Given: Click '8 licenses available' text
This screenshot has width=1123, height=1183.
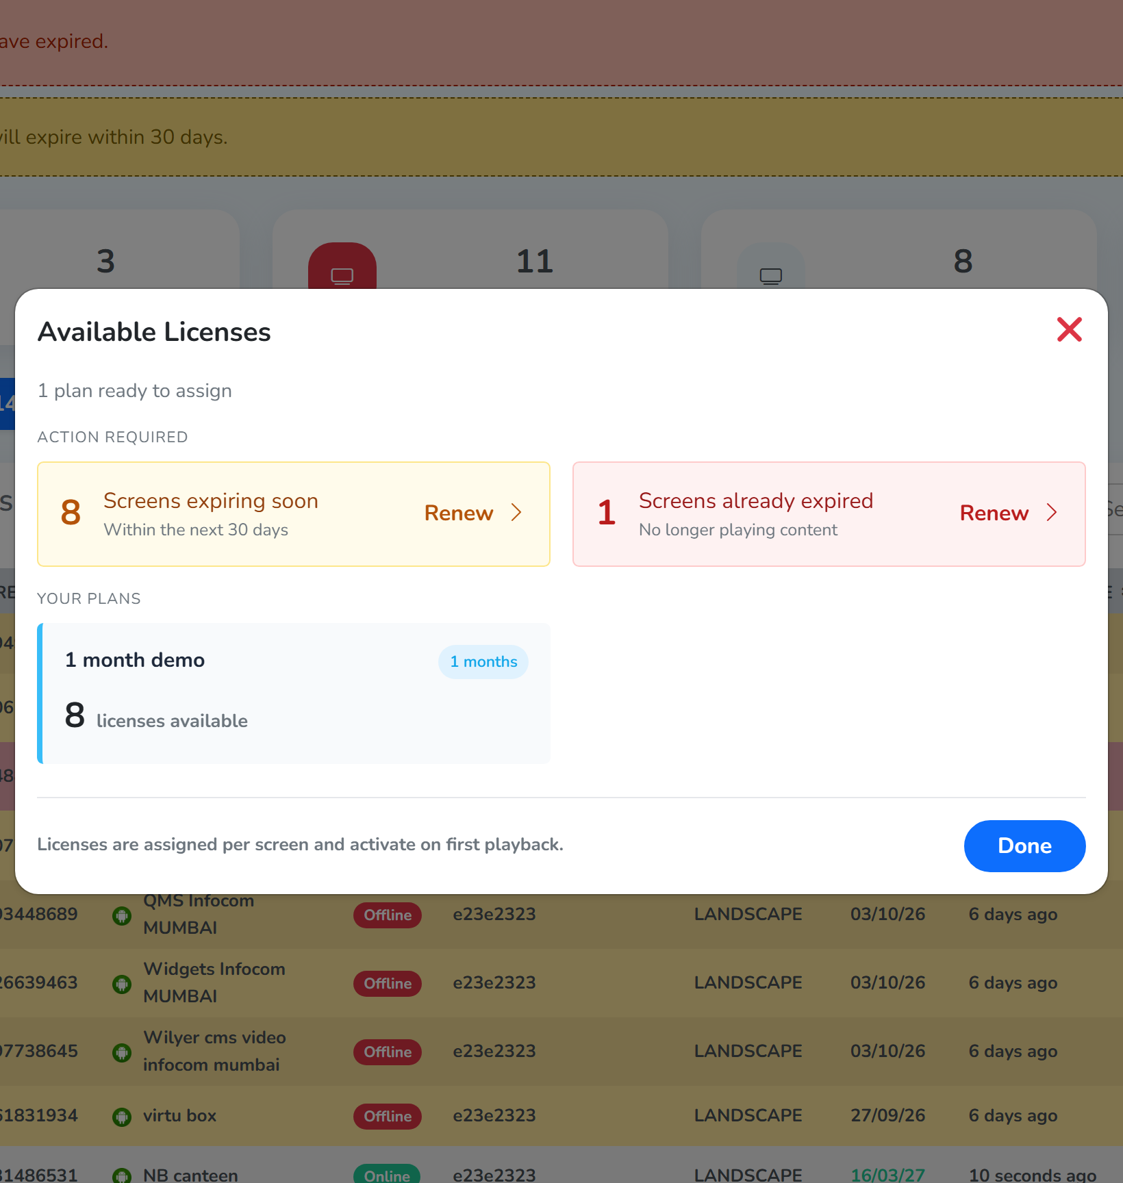Looking at the screenshot, I should 156,716.
